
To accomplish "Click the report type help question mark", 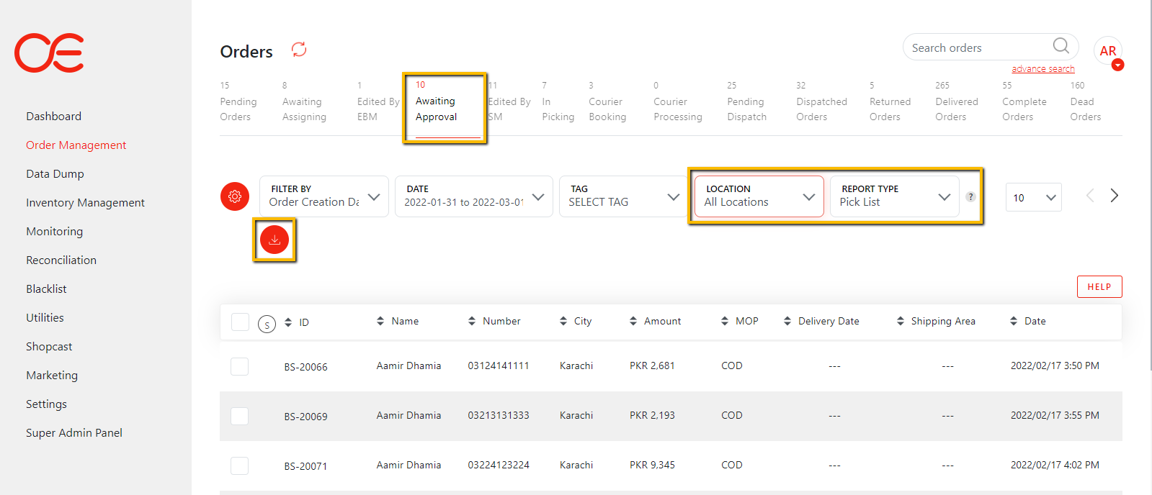I will pos(970,197).
